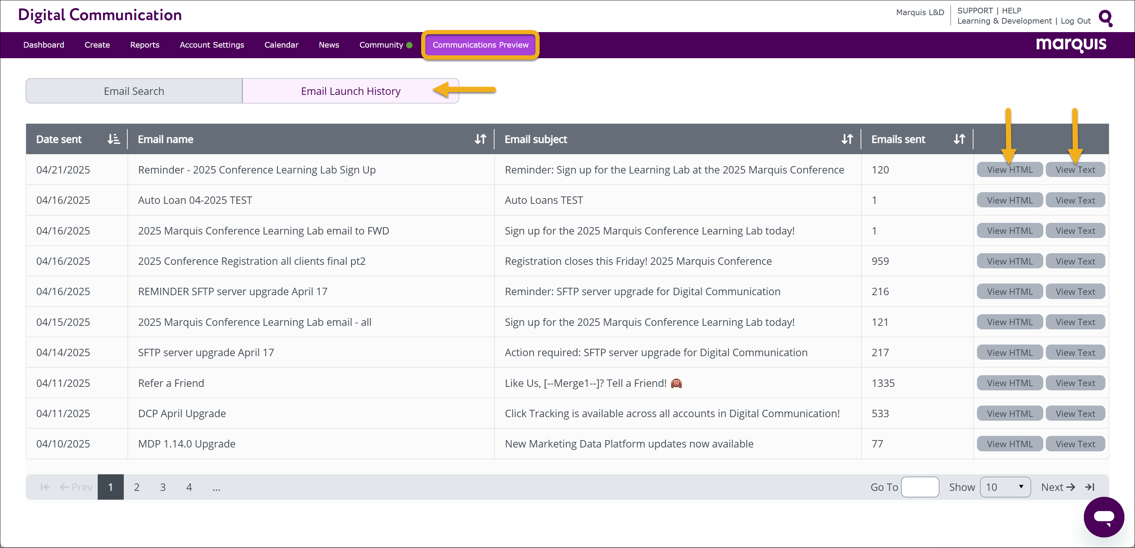The width and height of the screenshot is (1135, 548).
Task: Select the 'Refer a Friend' email name
Action: pyautogui.click(x=171, y=383)
